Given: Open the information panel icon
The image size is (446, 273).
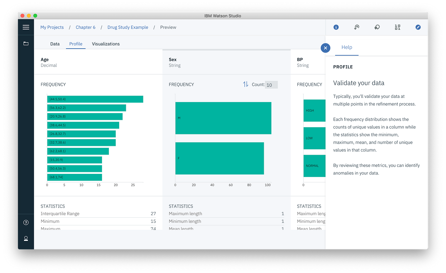Looking at the screenshot, I should coord(336,27).
